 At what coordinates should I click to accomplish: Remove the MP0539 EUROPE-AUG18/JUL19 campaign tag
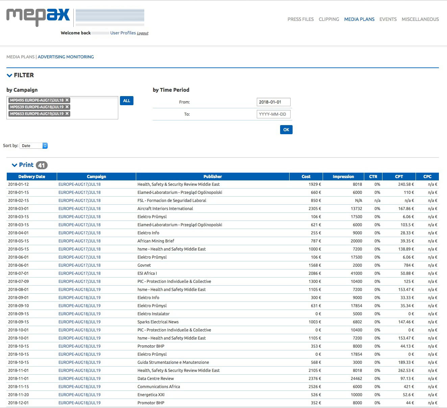coord(67,107)
